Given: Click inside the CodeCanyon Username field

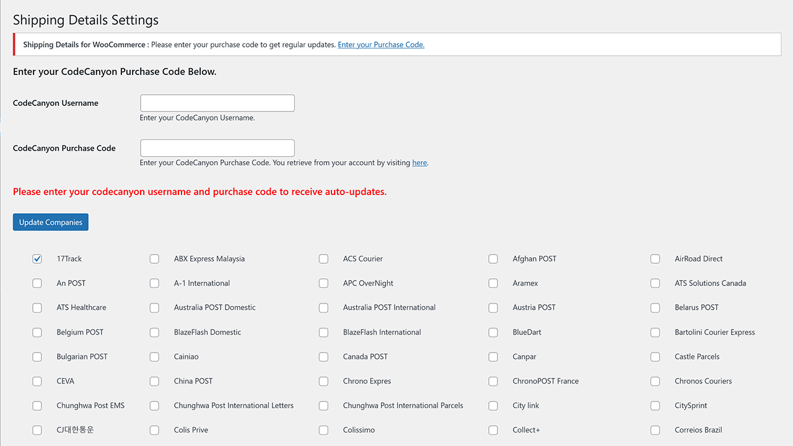Looking at the screenshot, I should (217, 103).
